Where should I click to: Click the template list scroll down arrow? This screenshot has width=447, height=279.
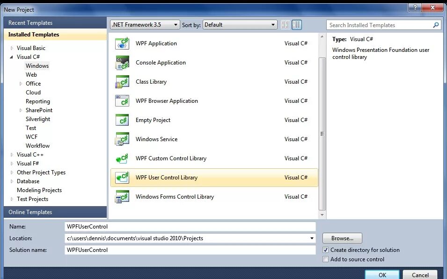[322, 215]
